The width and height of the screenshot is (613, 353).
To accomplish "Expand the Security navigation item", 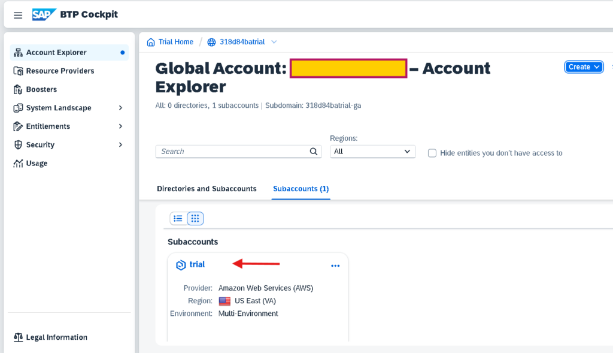I will [120, 145].
